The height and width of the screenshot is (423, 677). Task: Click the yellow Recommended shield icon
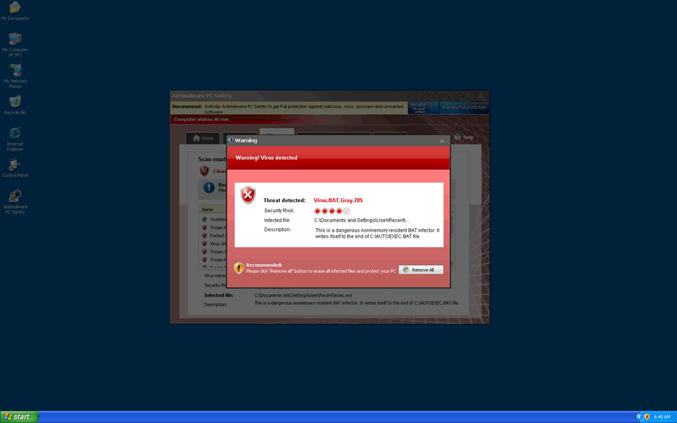pos(238,268)
